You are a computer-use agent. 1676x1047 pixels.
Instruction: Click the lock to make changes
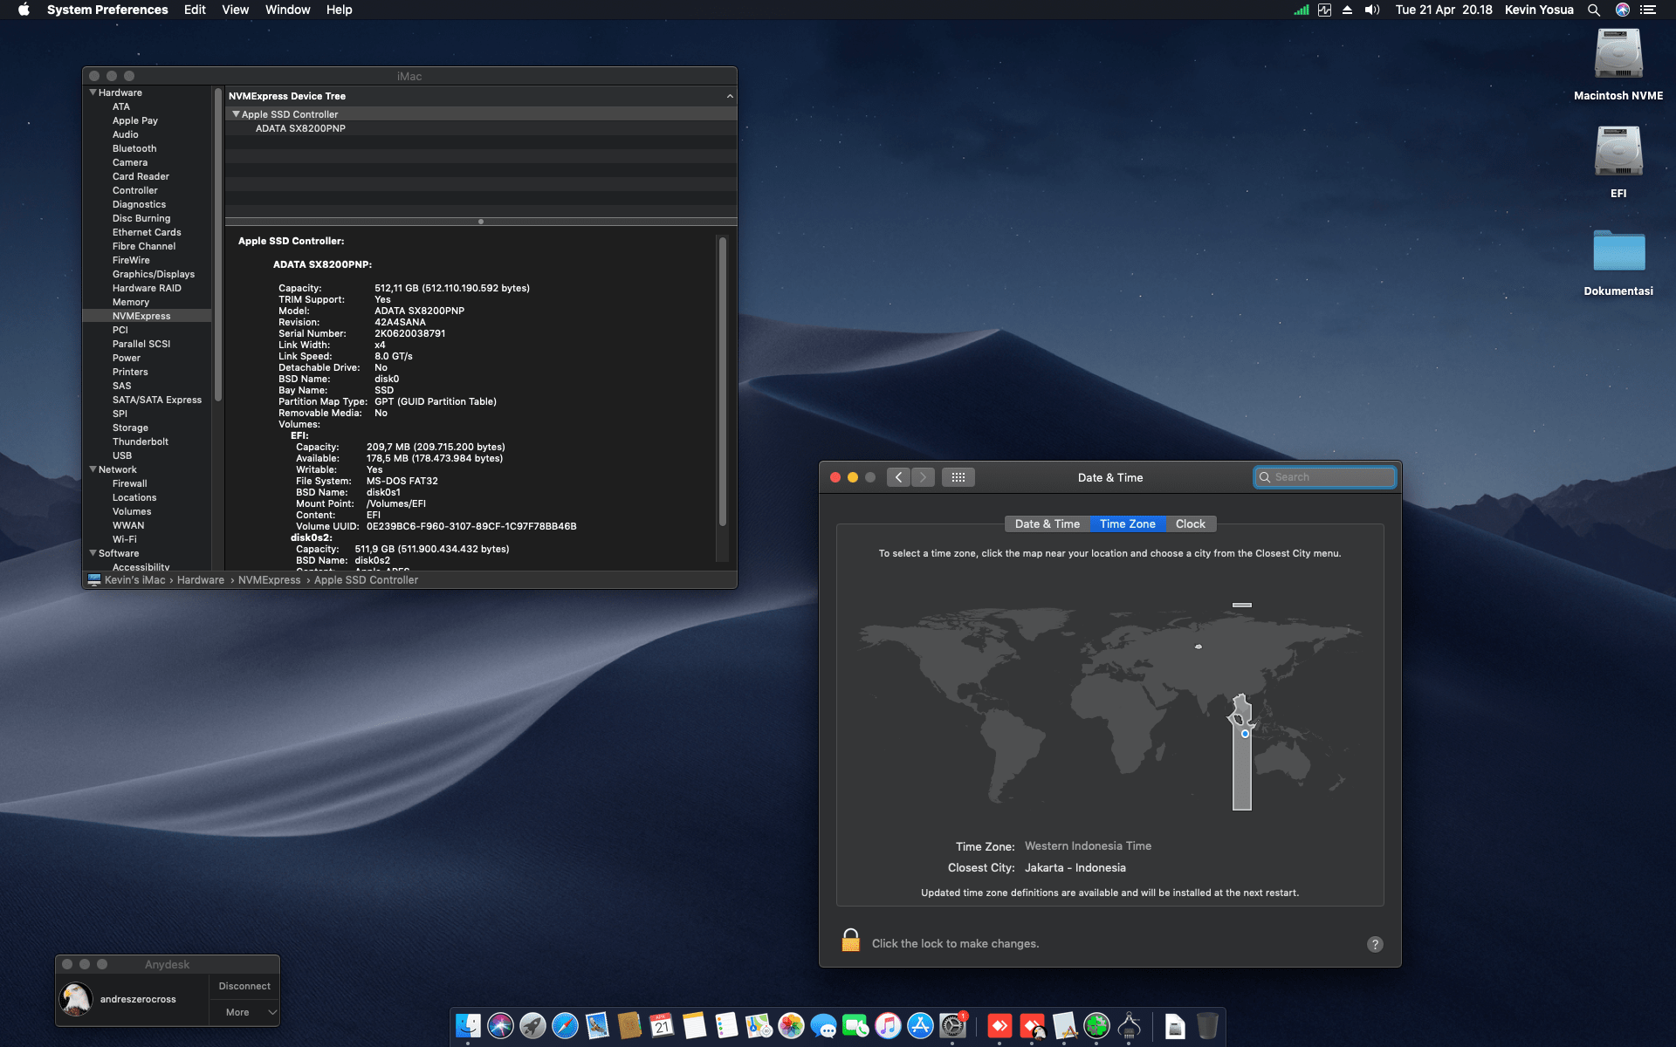tap(850, 941)
